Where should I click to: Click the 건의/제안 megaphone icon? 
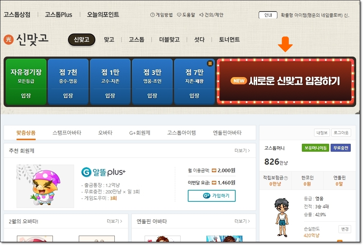coord(201,15)
